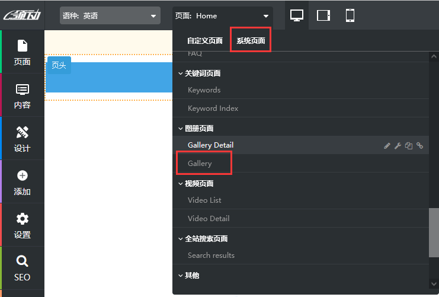Switch to tablet preview mode
This screenshot has width=439, height=297.
tap(323, 15)
